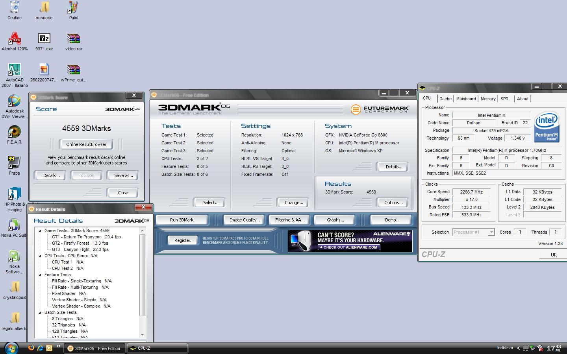Switch to the Memory tab in CPU-Z
This screenshot has width=567, height=354.
pyautogui.click(x=488, y=99)
